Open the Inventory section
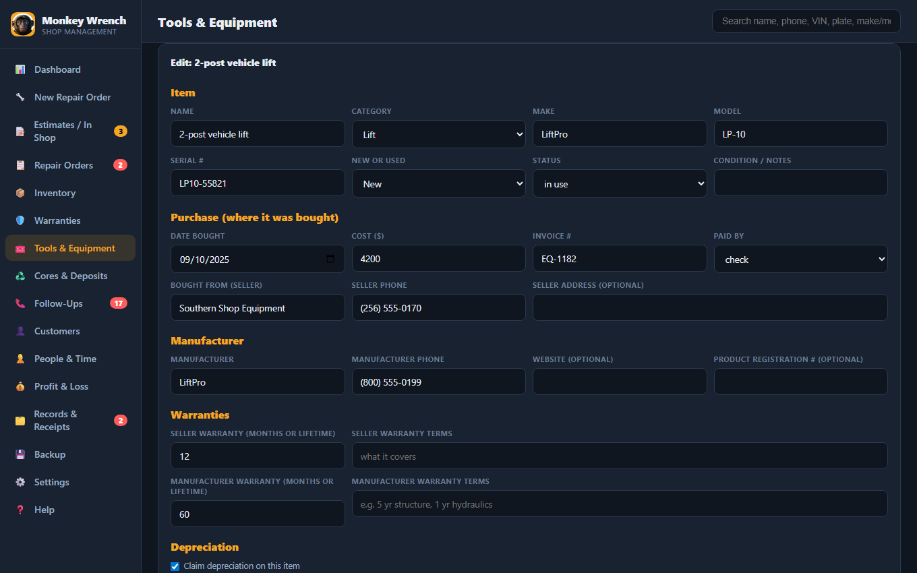Screen dimensions: 917x573 (71, 193)
